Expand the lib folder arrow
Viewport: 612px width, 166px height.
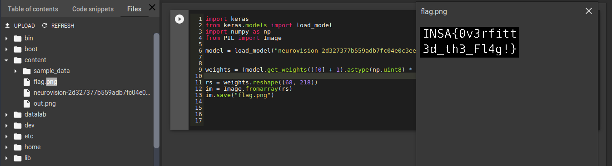[x=6, y=158]
